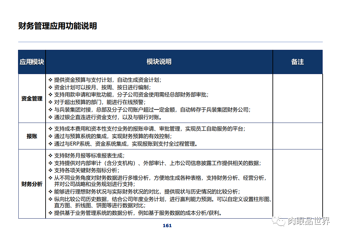
Task: Click the 资金管理 module cell
Action: point(32,98)
